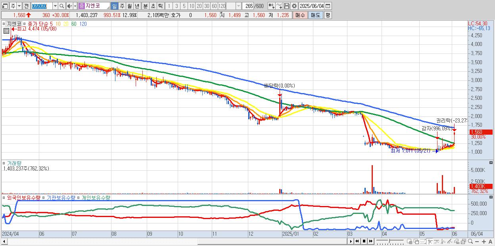Open the add line indicator tool
This screenshot has width=495, height=246.
point(280,6)
